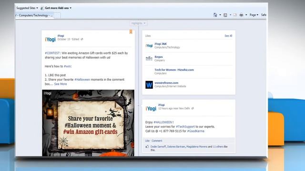This screenshot has height=171, width=305.
Task: Like the Enjoy #HALLOWEEN post
Action: pyautogui.click(x=147, y=141)
